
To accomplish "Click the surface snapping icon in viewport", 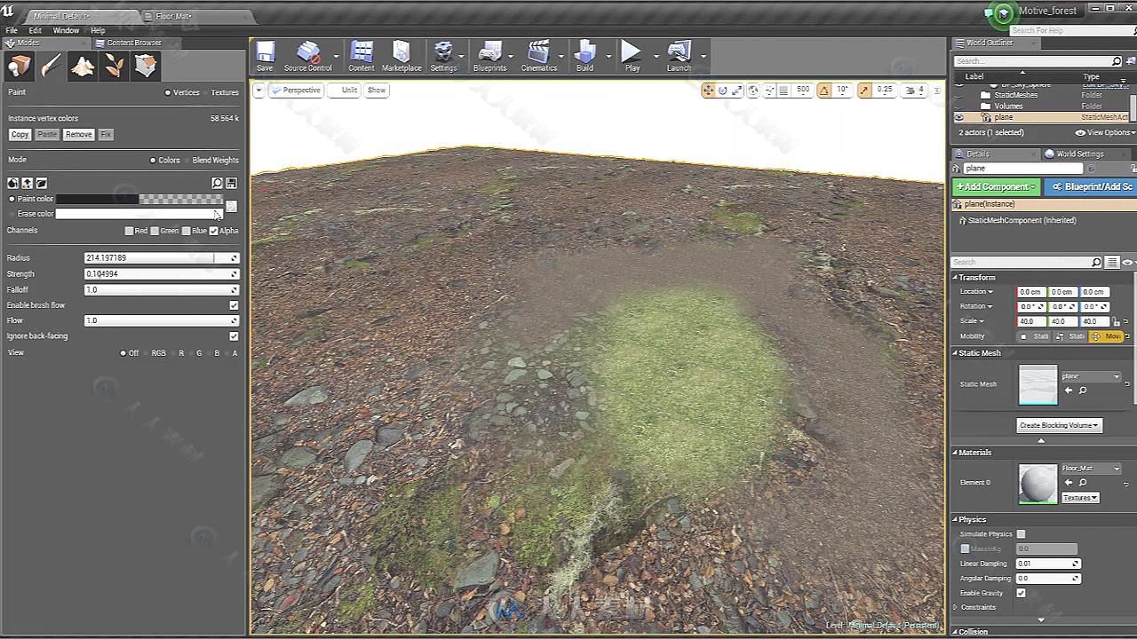I will pos(769,91).
